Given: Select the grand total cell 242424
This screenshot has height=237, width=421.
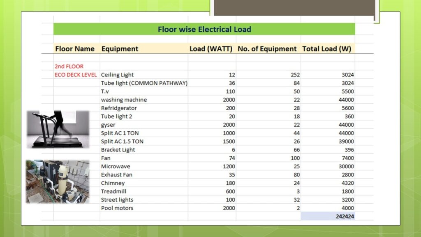Looking at the screenshot, I should pyautogui.click(x=344, y=216).
